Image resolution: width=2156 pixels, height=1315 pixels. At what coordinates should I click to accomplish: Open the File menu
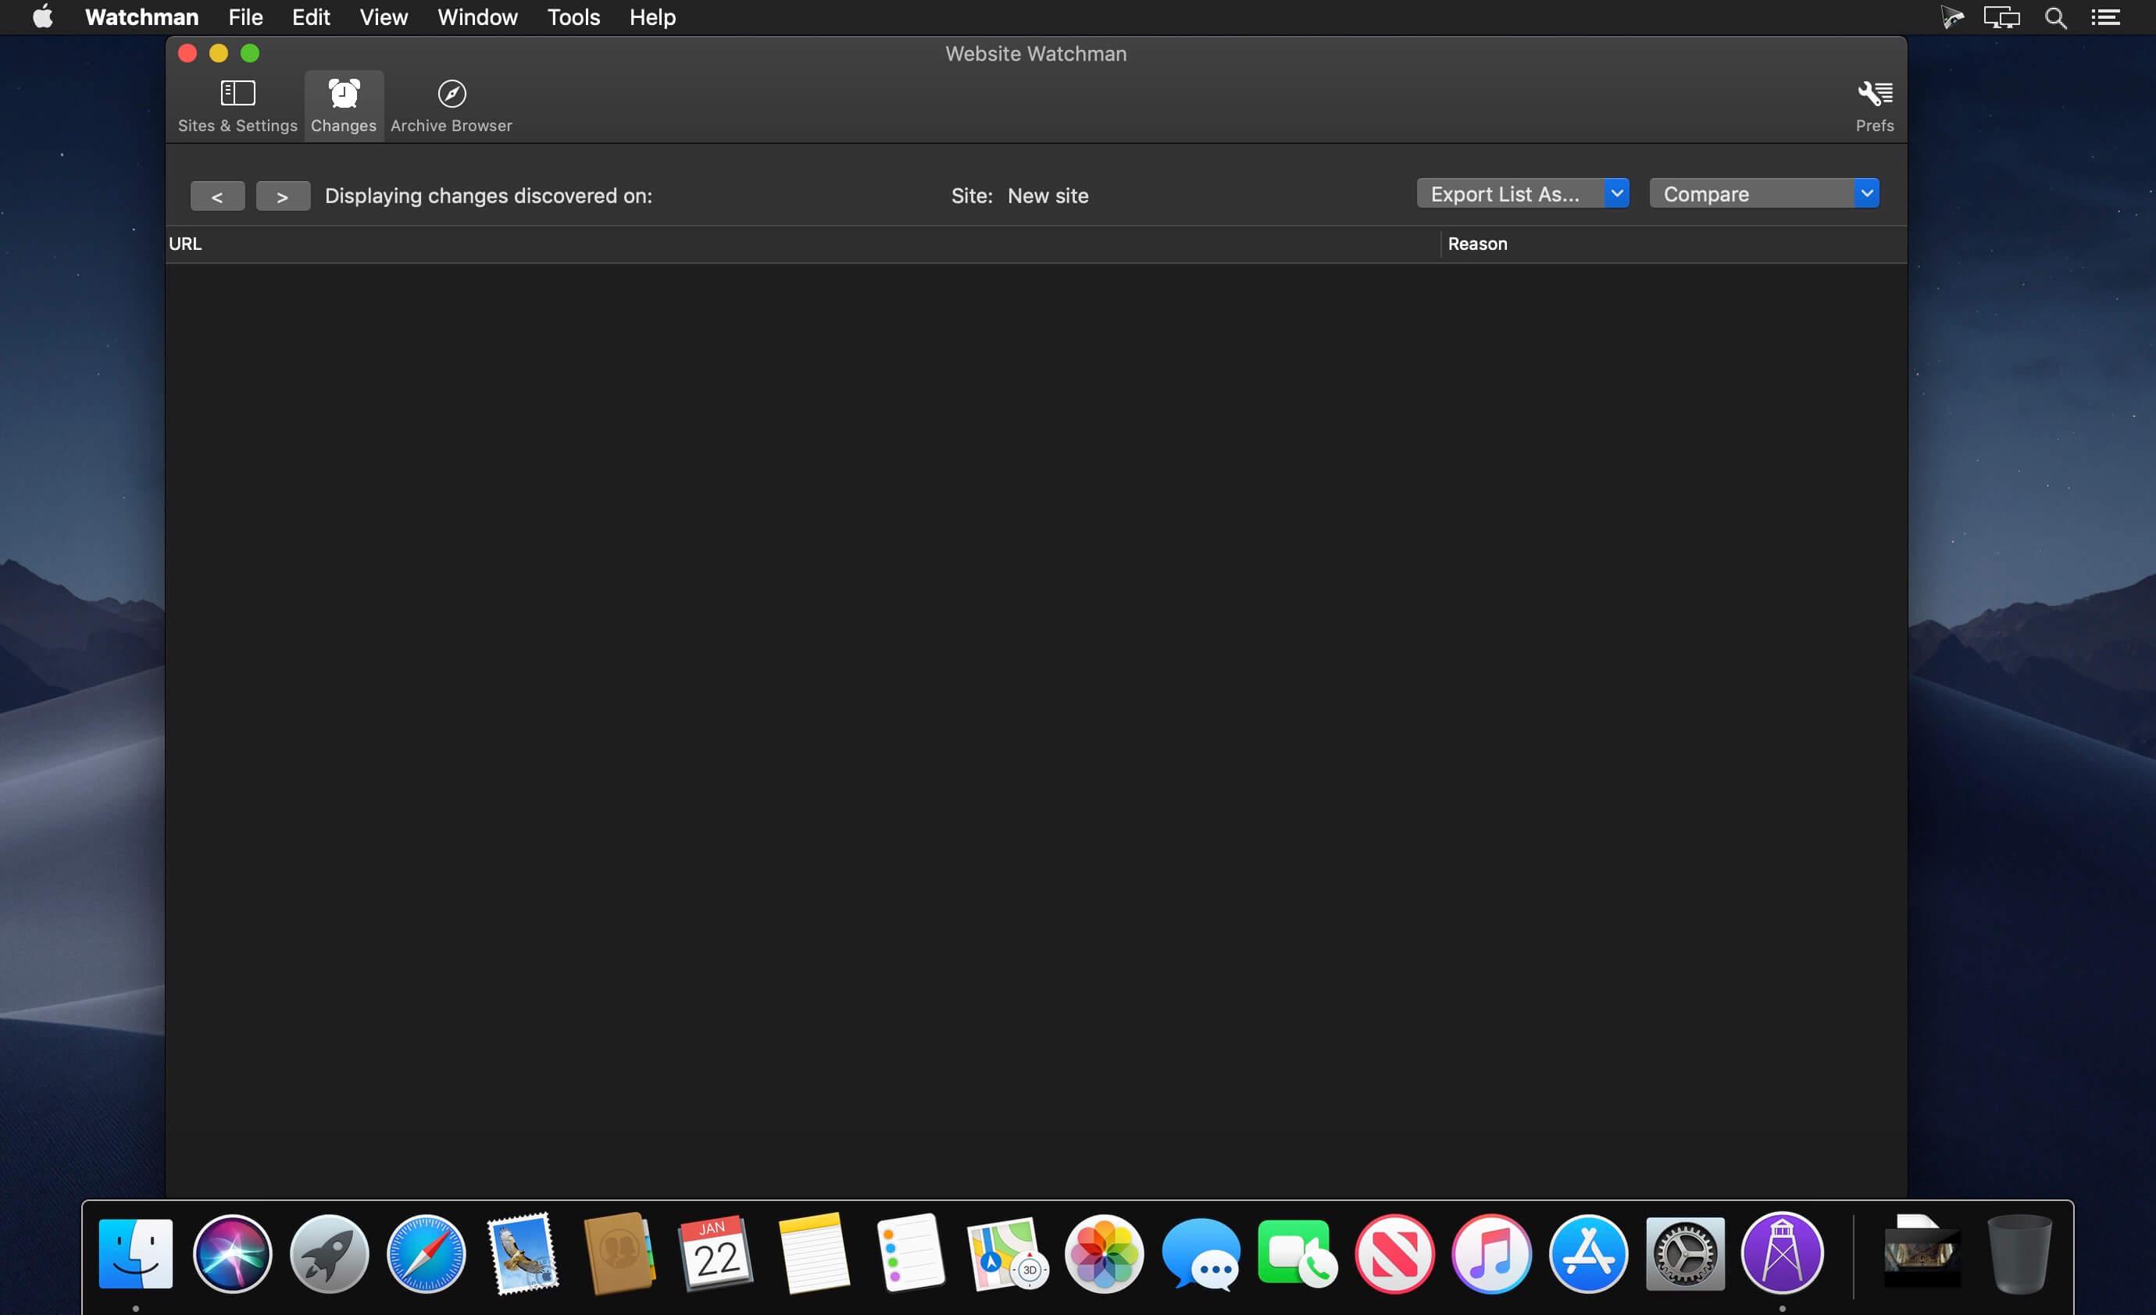pos(245,17)
